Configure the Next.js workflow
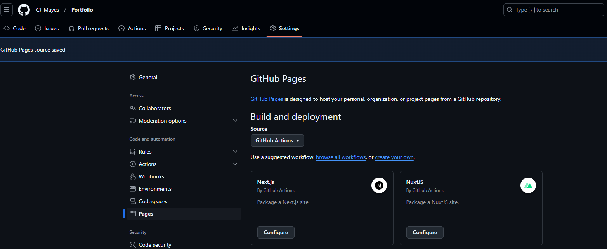Image resolution: width=607 pixels, height=249 pixels. coord(276,232)
